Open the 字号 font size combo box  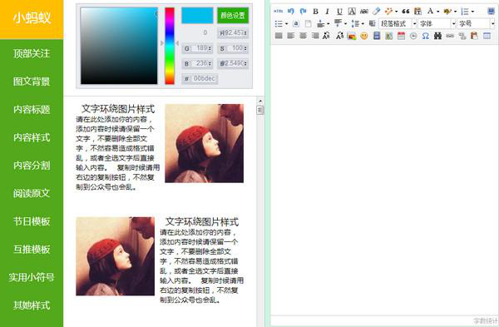[x=476, y=23]
